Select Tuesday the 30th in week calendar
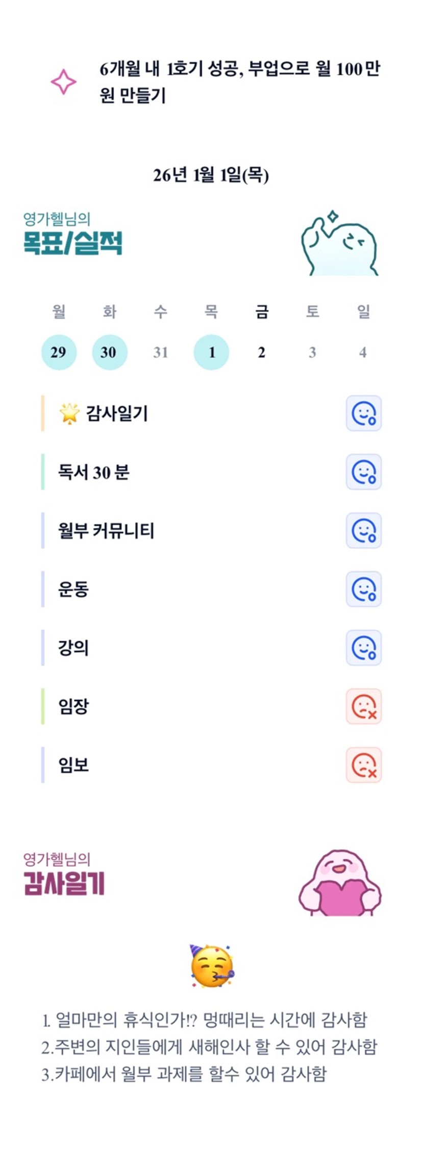This screenshot has height=1159, width=422. point(109,352)
